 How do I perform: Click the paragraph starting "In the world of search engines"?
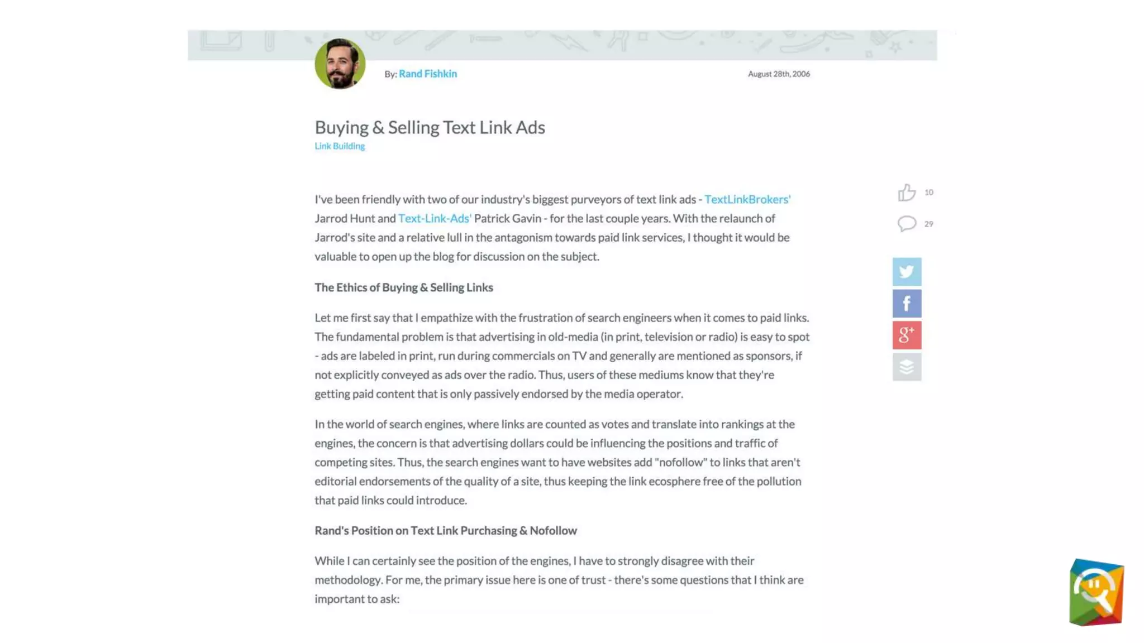pyautogui.click(x=559, y=462)
